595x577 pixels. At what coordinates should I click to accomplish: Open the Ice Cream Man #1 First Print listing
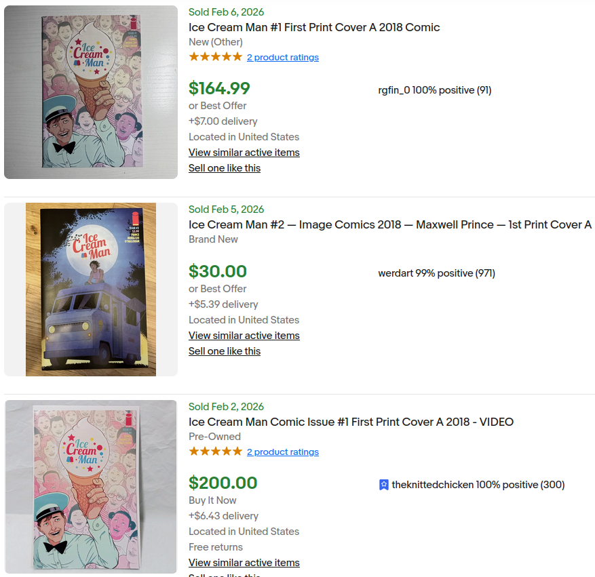click(314, 27)
